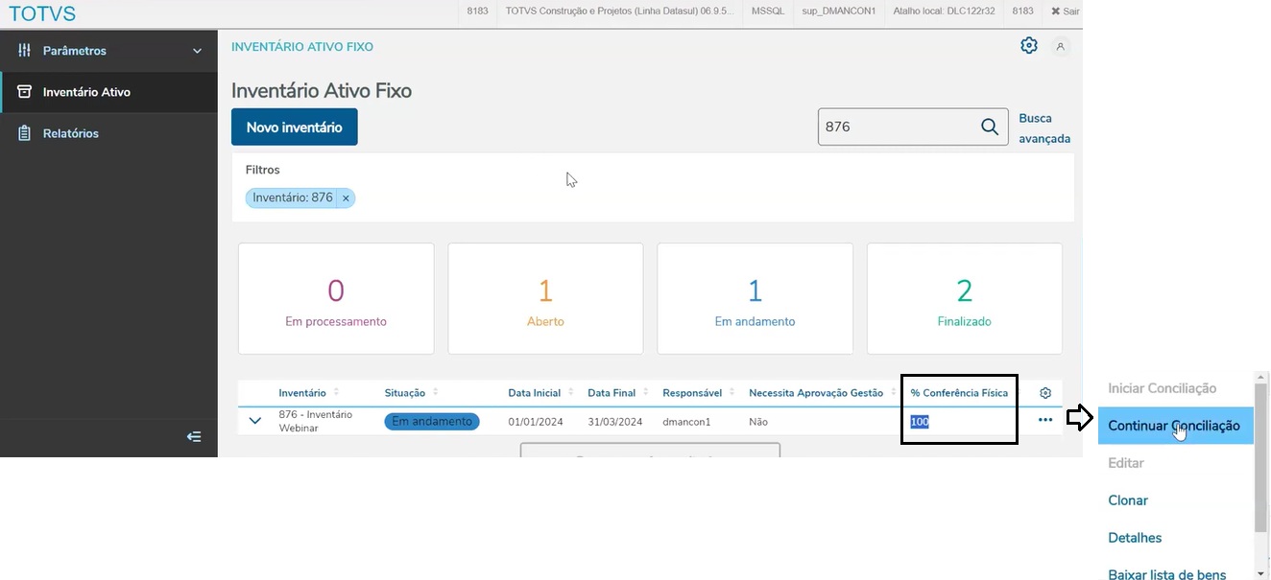This screenshot has height=580, width=1271.
Task: Choose Clonar from the actions menu
Action: pos(1128,500)
